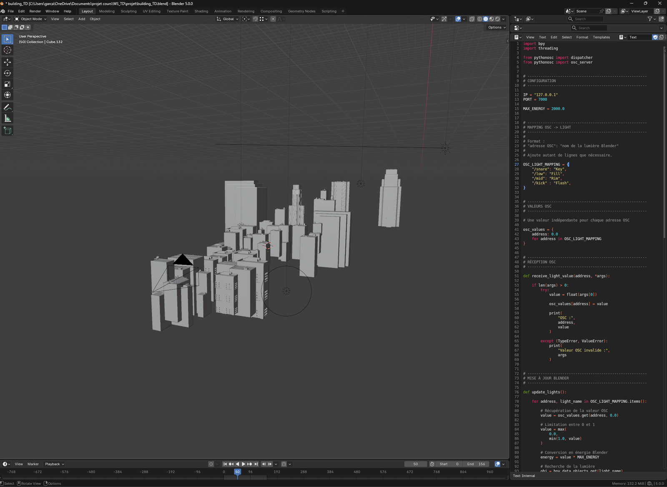Open the Templates menu in text editor

tap(601, 37)
